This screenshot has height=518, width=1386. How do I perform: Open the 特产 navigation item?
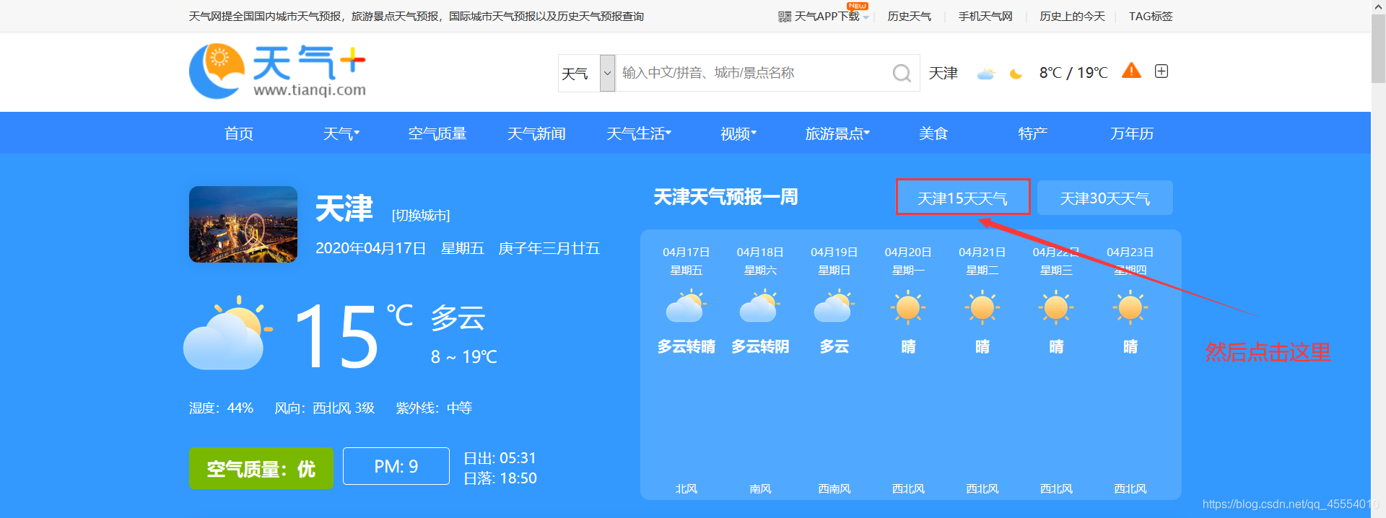point(1033,133)
